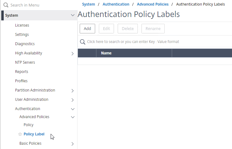Image resolution: width=232 pixels, height=149 pixels.
Task: Focus the Key : Value search field
Action: [x=155, y=42]
